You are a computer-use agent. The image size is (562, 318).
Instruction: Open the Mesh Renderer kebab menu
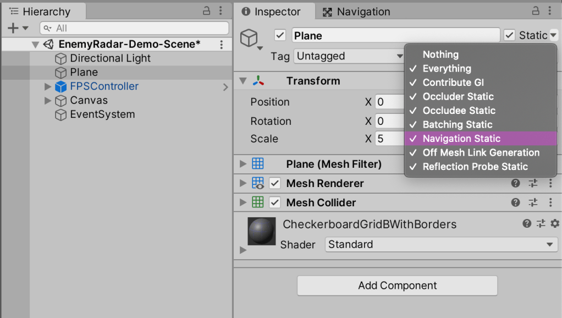pos(550,183)
